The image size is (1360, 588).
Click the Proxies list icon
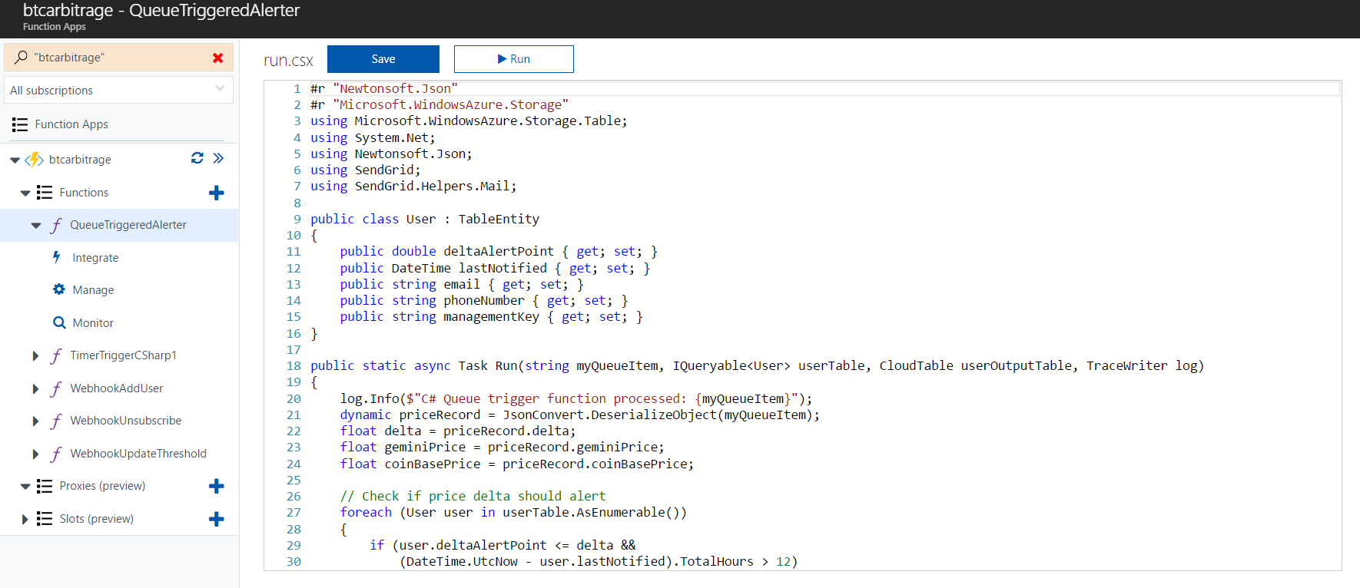coord(45,486)
